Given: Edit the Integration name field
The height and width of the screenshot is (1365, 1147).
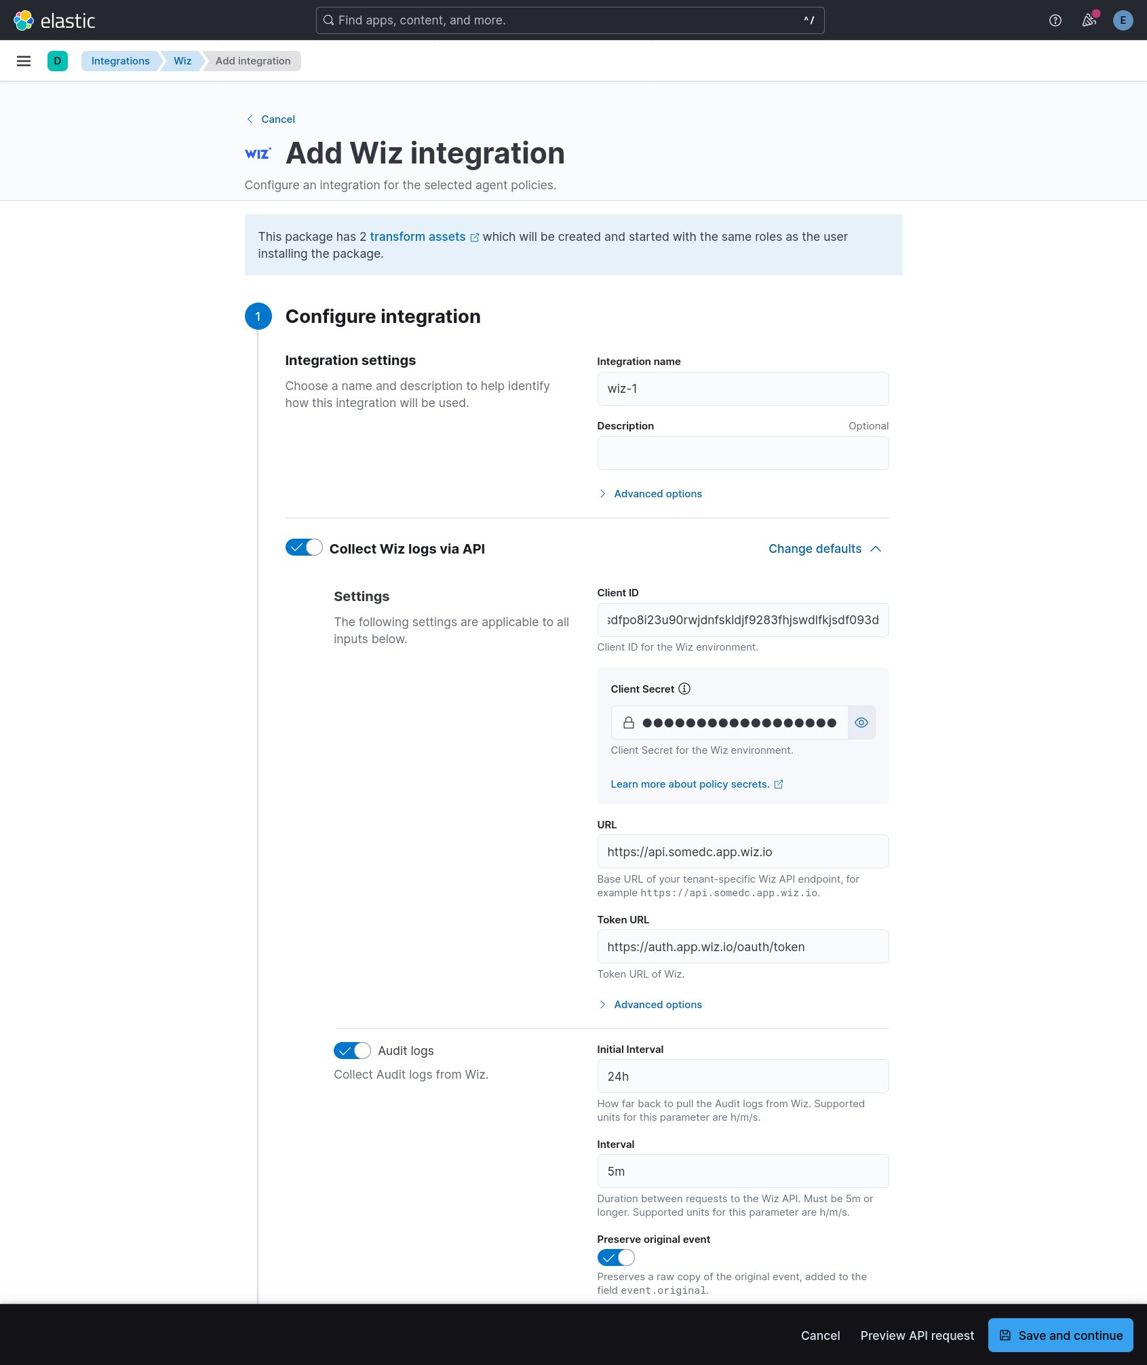Looking at the screenshot, I should coord(743,389).
